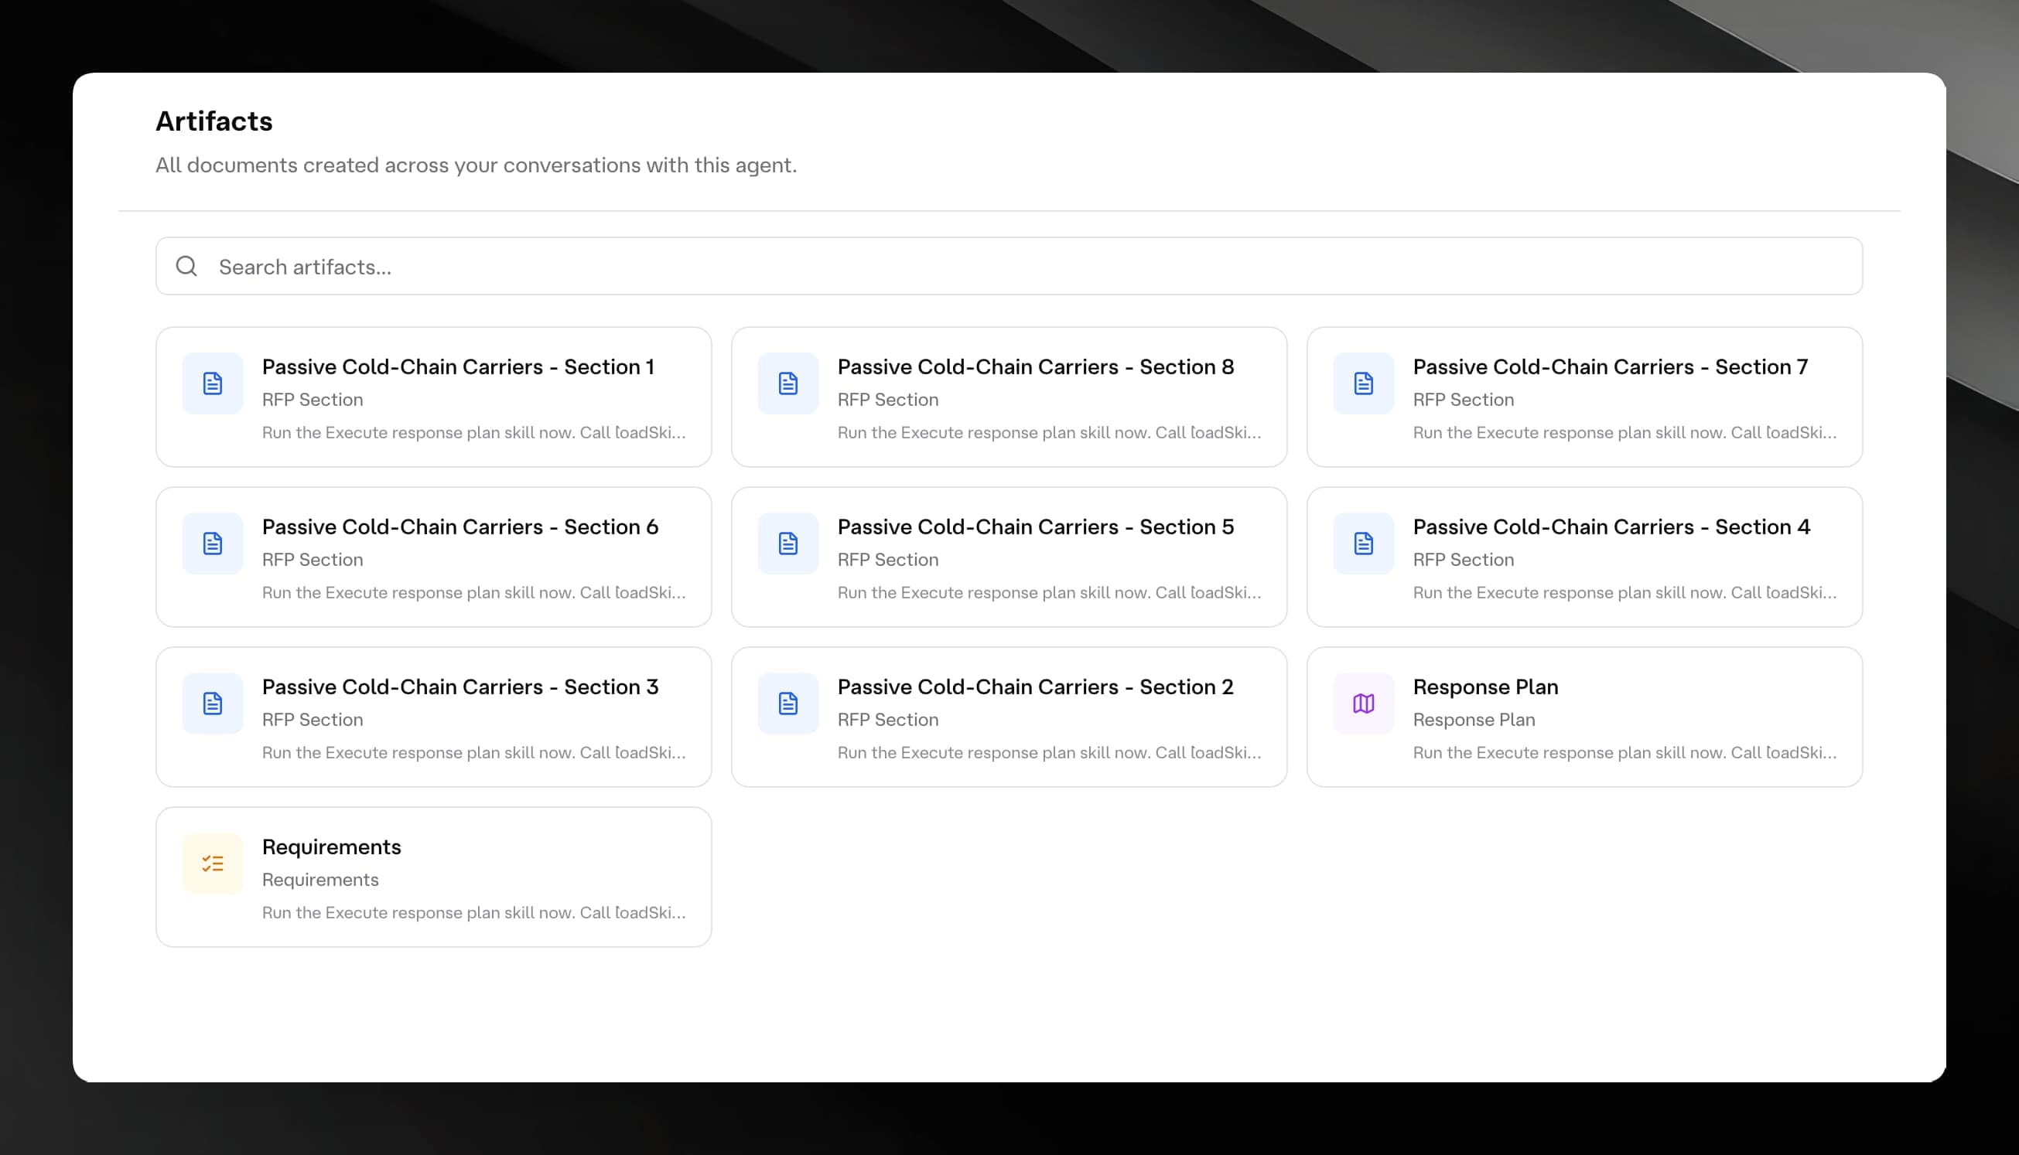
Task: Click the description text in Section 7 card
Action: [1624, 433]
